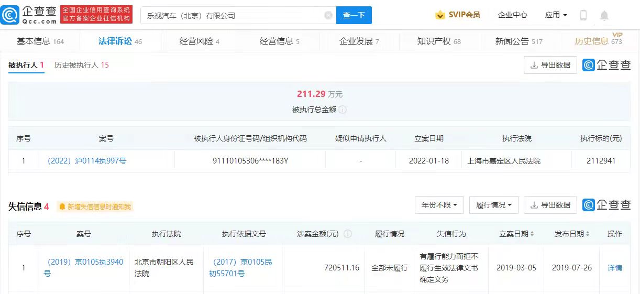Click the 2019-07-26 publish date cell
This screenshot has height=294, width=640.
(x=572, y=268)
